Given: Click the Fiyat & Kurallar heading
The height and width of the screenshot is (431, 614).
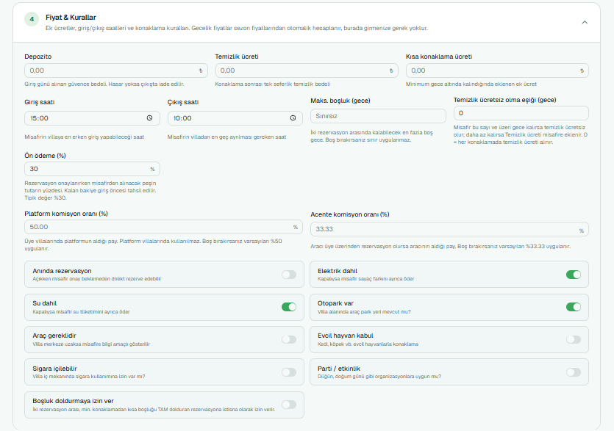Looking at the screenshot, I should click(71, 17).
